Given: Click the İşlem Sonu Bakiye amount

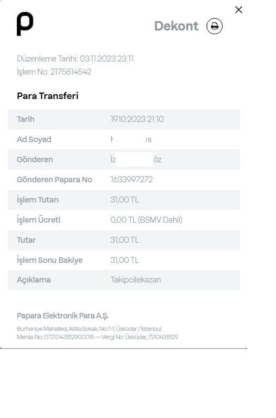Looking at the screenshot, I should pos(124,260).
